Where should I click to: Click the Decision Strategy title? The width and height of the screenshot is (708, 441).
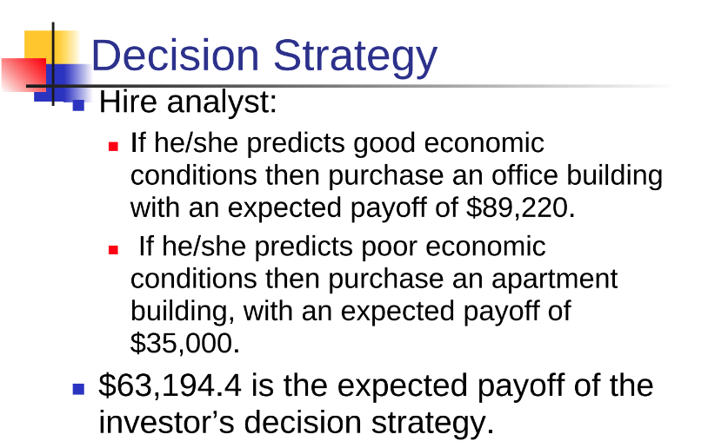point(264,56)
